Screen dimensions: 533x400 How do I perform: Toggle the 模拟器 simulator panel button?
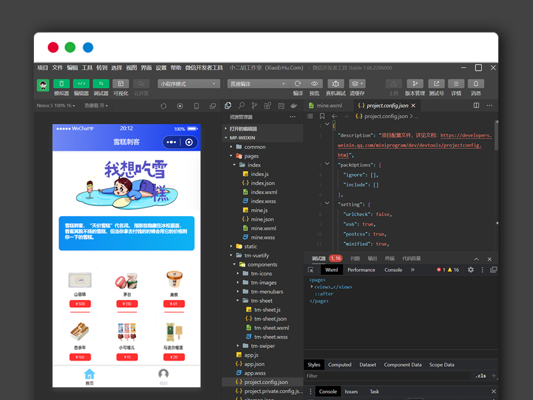coord(61,84)
